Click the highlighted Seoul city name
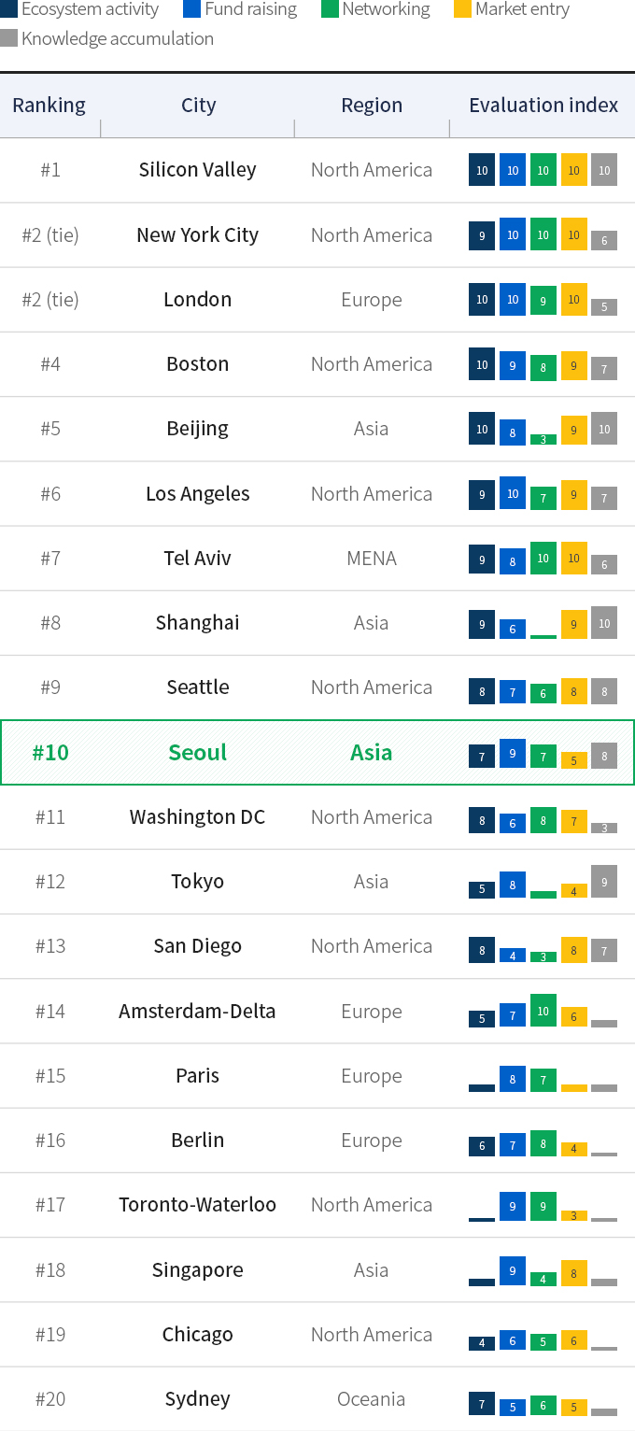Screen dimensions: 635x1431 pos(198,752)
